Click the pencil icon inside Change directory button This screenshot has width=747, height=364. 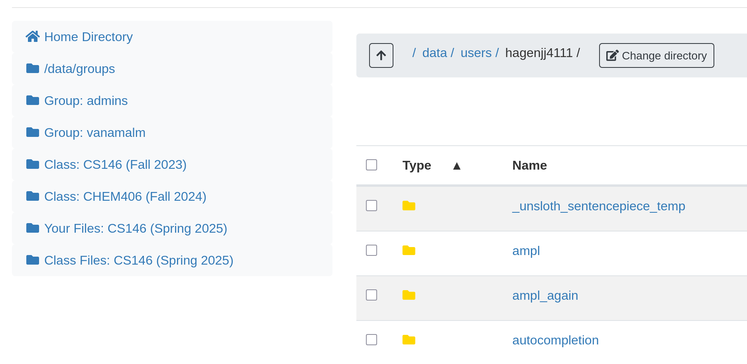[x=612, y=55]
